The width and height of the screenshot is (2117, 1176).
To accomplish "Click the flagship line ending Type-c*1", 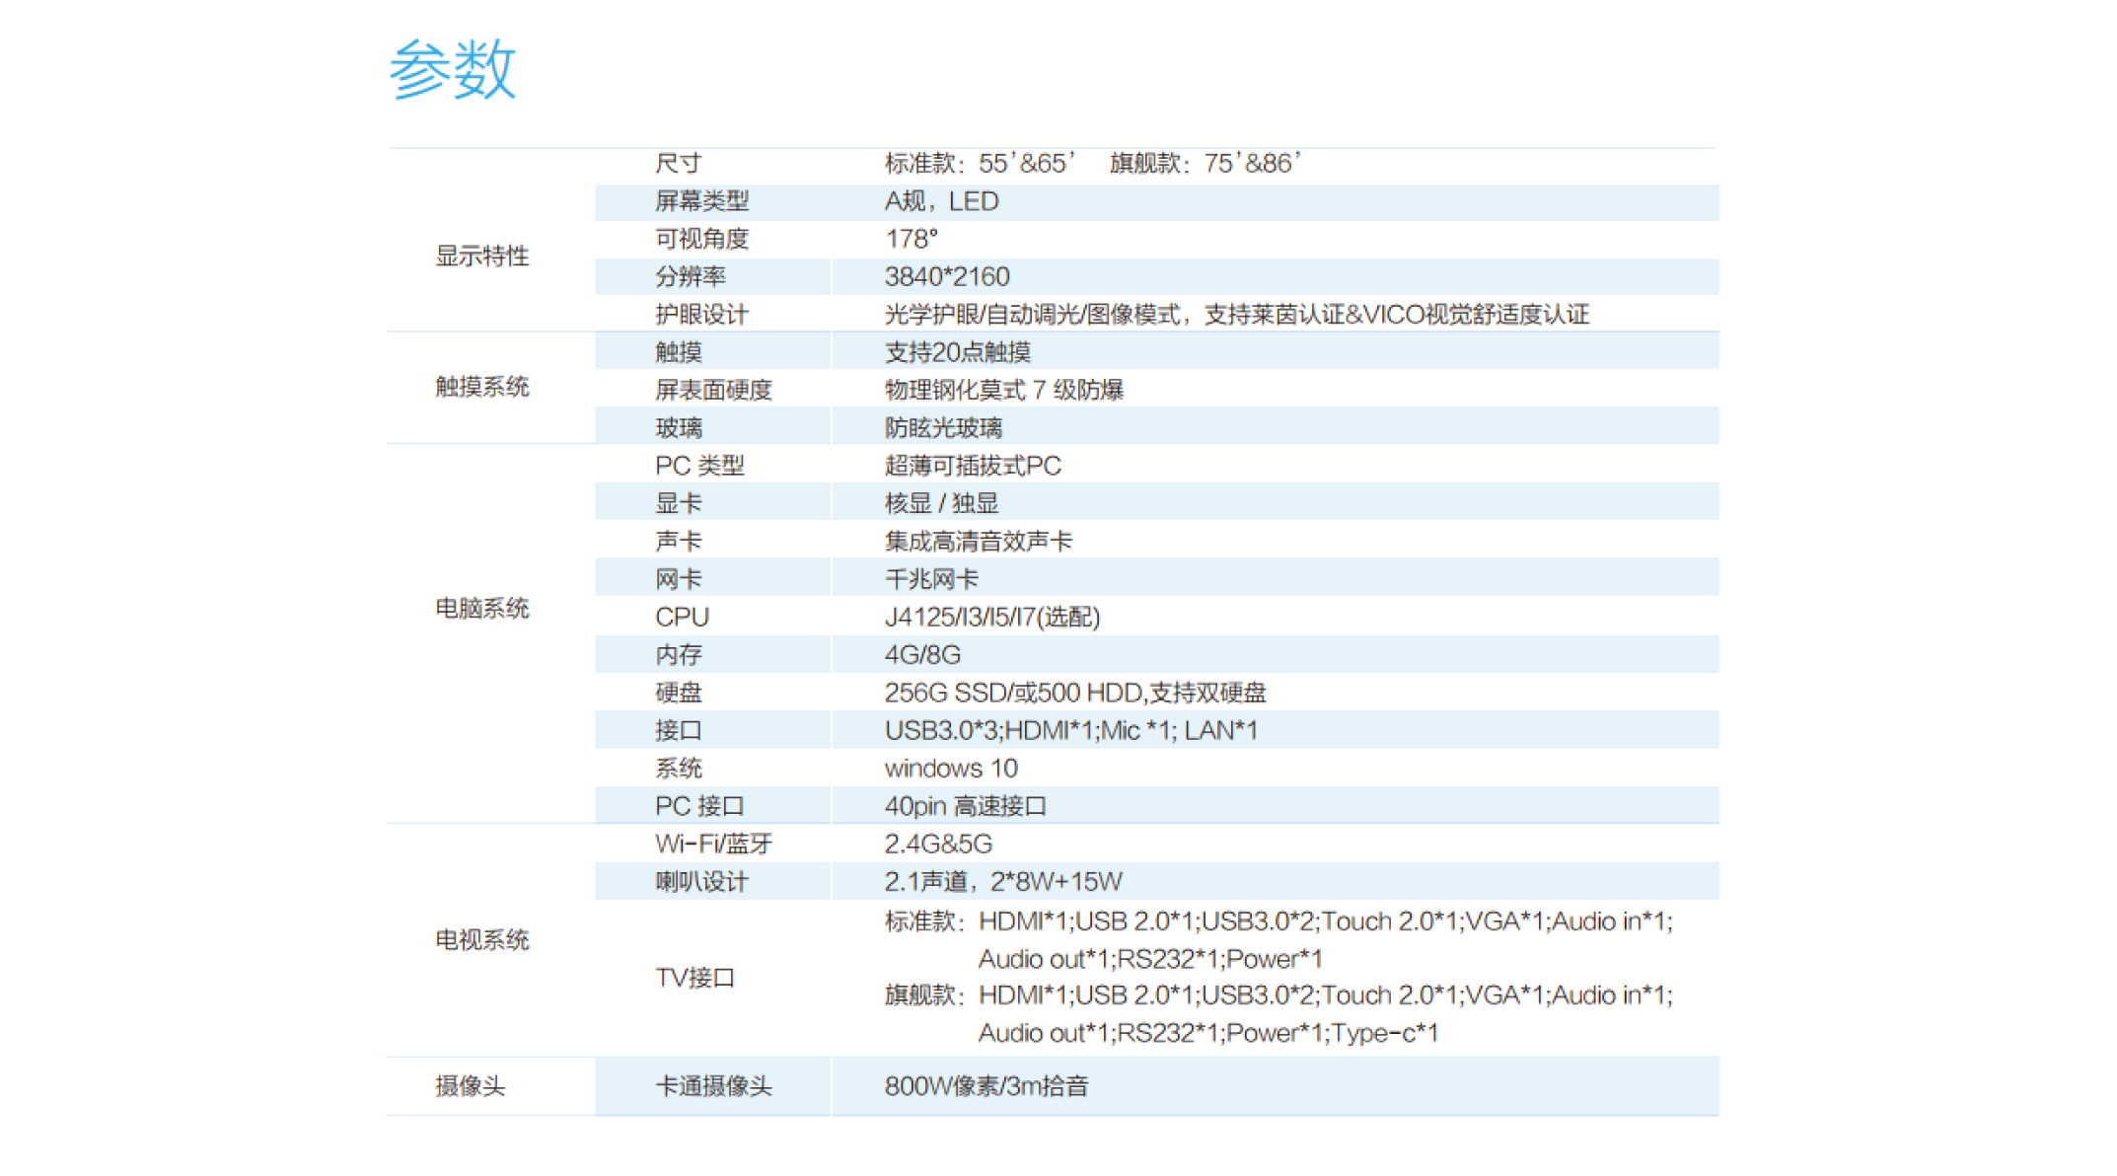I will point(1208,1033).
